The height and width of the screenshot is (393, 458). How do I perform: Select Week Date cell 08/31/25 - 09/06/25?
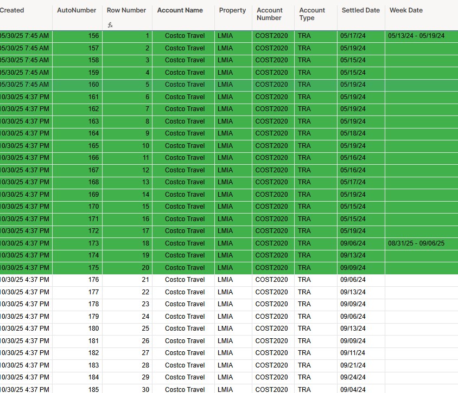tap(416, 243)
